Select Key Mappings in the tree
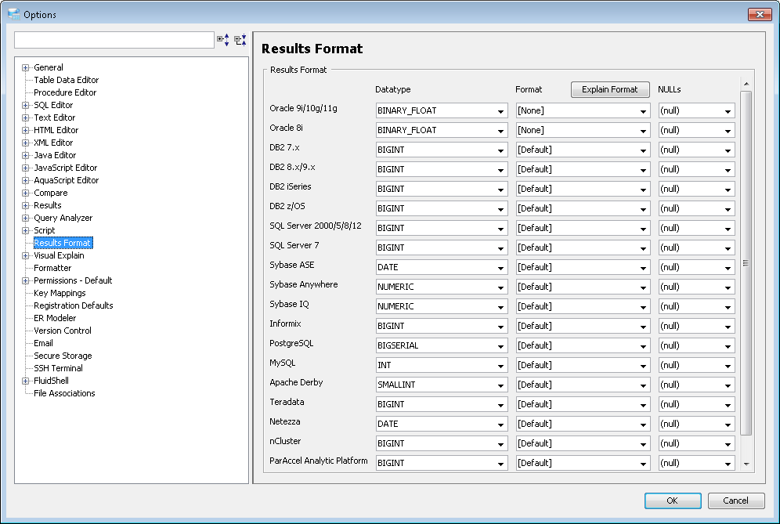The height and width of the screenshot is (524, 780). pyautogui.click(x=60, y=293)
